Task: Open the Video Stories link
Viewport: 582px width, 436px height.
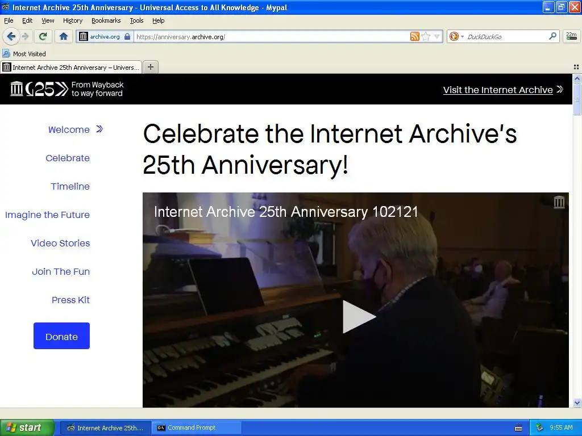Action: point(60,243)
